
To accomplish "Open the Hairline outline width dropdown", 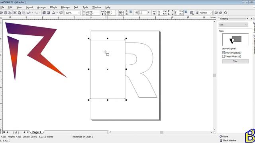I will [x=211, y=13].
